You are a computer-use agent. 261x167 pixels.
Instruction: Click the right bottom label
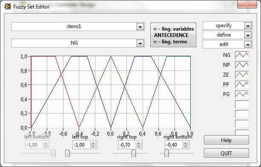pyautogui.click(x=178, y=137)
